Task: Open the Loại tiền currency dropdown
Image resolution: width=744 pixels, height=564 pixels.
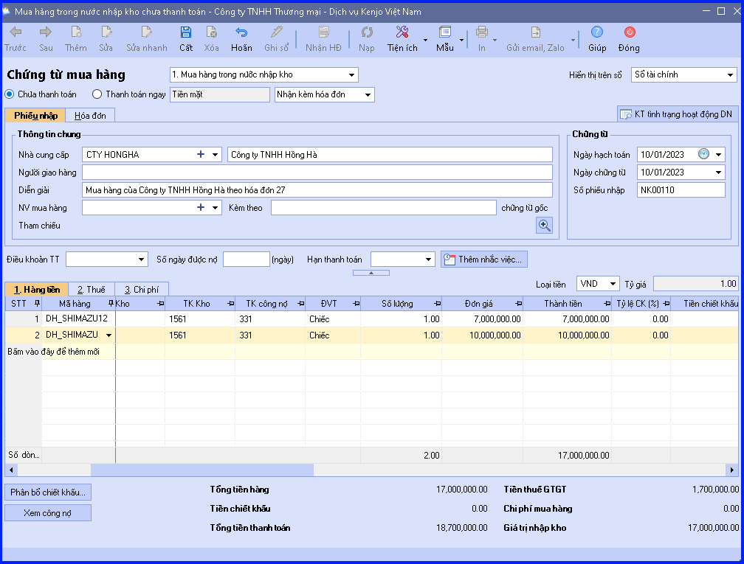Action: tap(613, 284)
